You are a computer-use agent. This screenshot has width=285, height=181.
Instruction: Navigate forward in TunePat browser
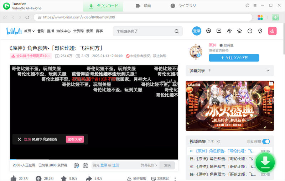tap(20, 17)
